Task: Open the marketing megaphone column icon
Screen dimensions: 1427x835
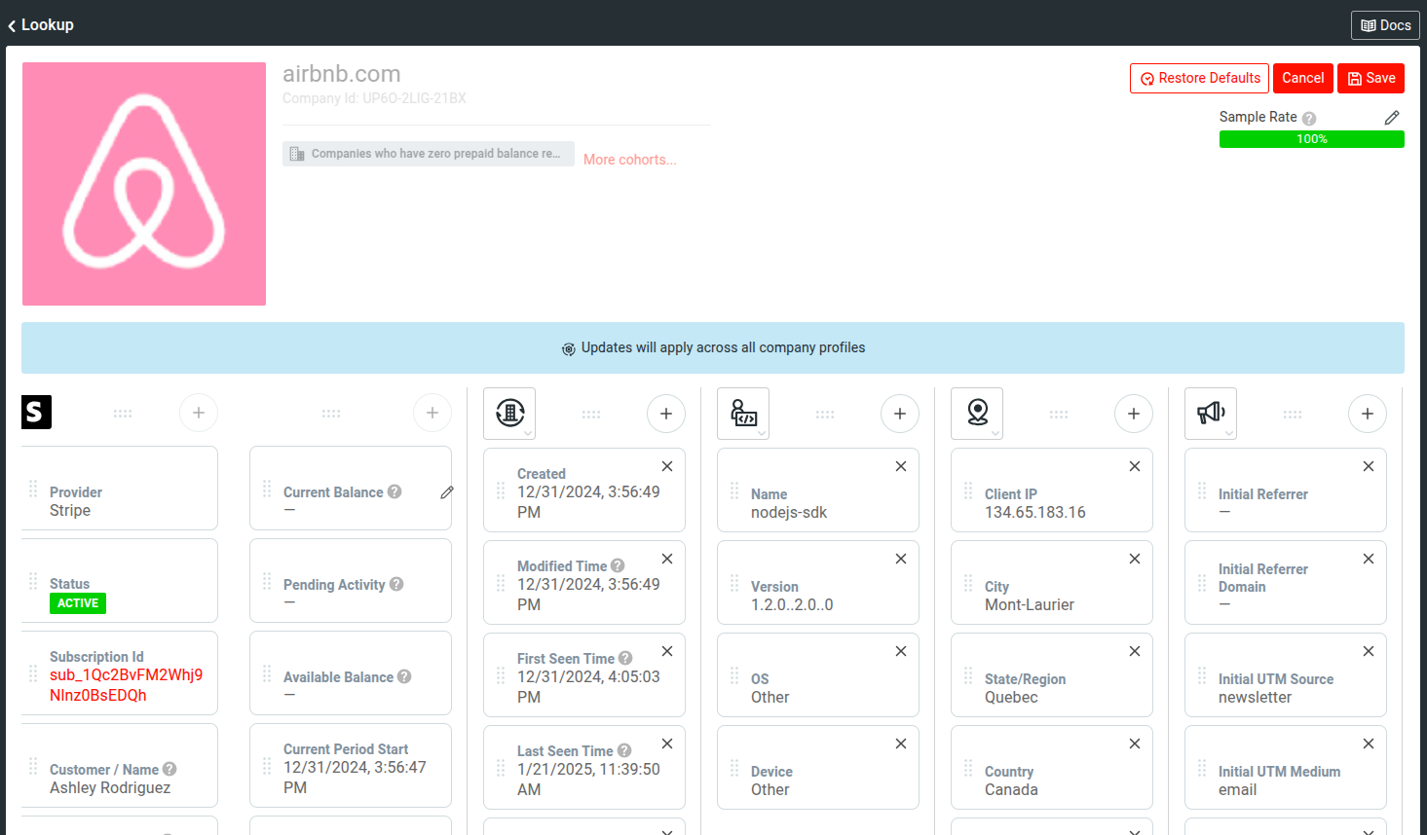Action: click(x=1210, y=413)
